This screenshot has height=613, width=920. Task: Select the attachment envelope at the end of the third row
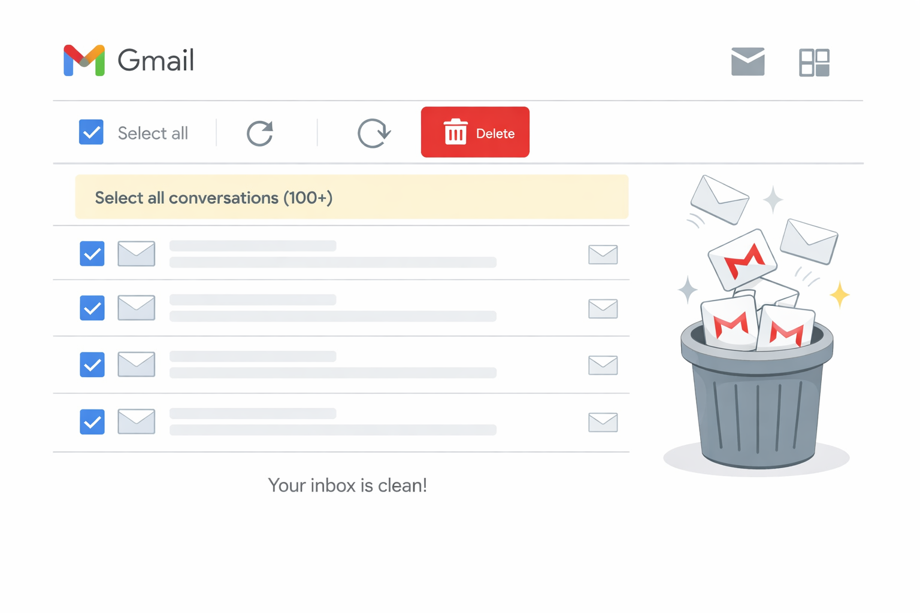(x=603, y=365)
